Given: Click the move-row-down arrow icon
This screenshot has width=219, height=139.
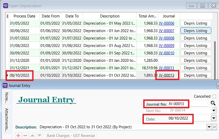Looking at the screenshot, I should (39, 135).
